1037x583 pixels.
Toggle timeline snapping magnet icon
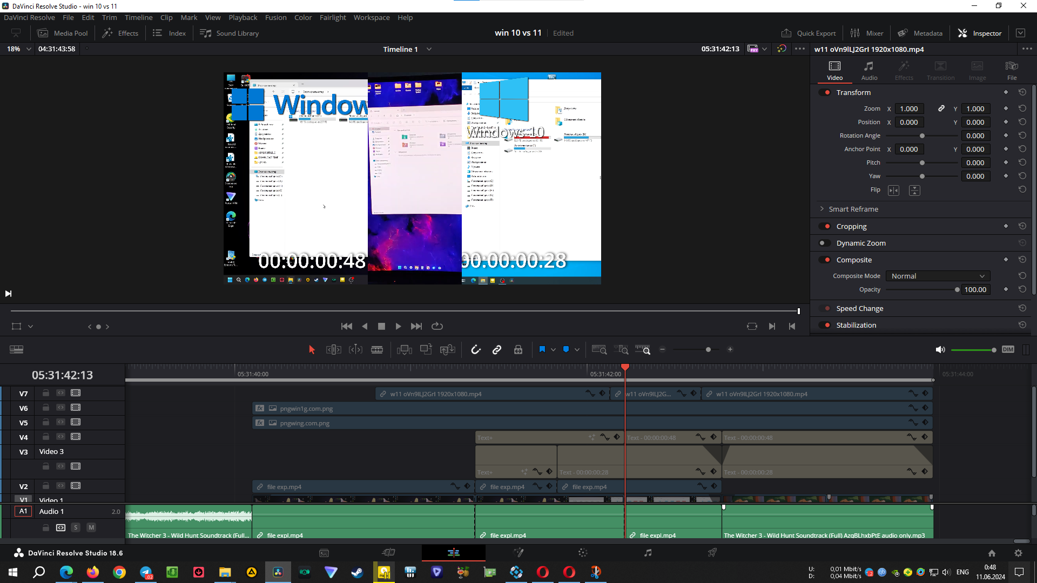475,350
